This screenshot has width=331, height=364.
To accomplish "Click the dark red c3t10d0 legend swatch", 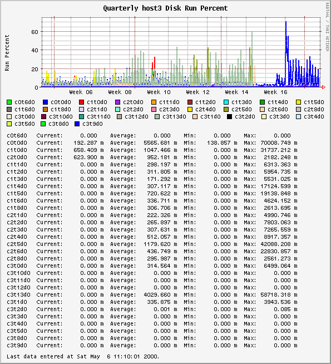I will (43, 116).
